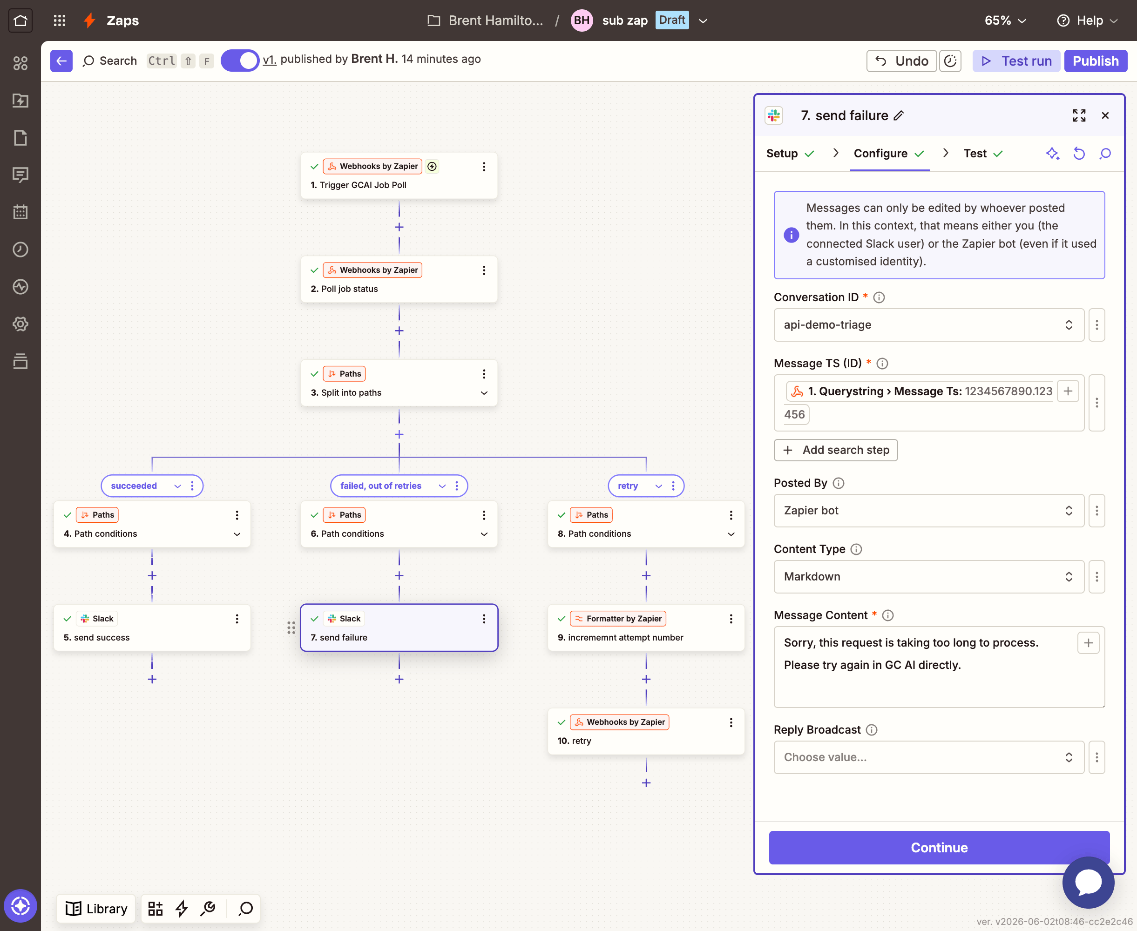Toggle the Zap on/off switch
The width and height of the screenshot is (1137, 931).
click(x=240, y=61)
